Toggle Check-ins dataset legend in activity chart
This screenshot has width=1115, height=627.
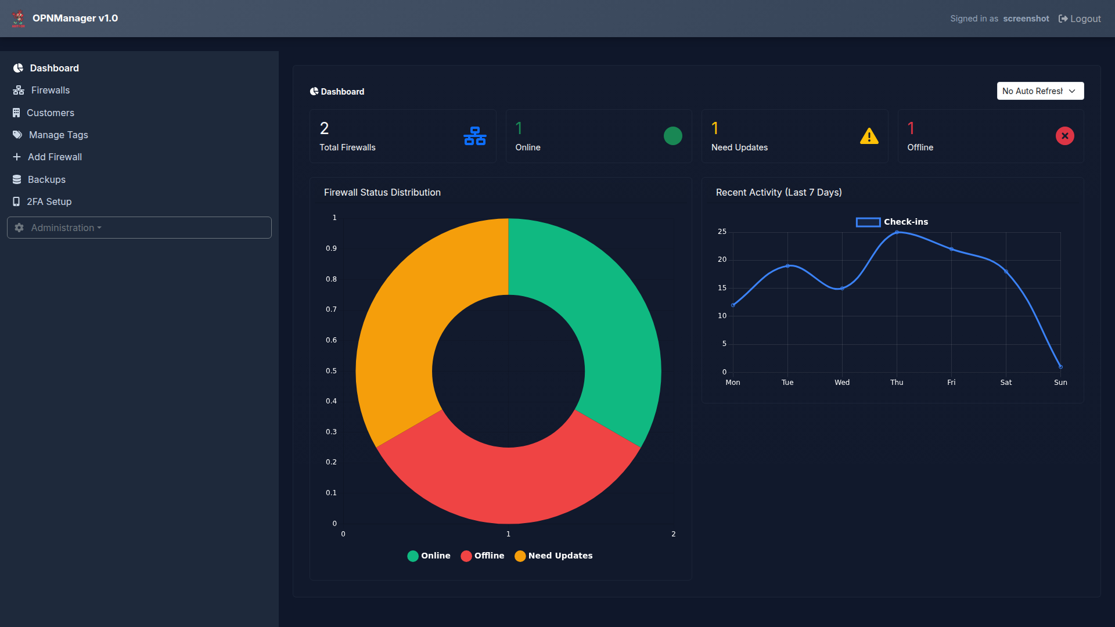[892, 222]
